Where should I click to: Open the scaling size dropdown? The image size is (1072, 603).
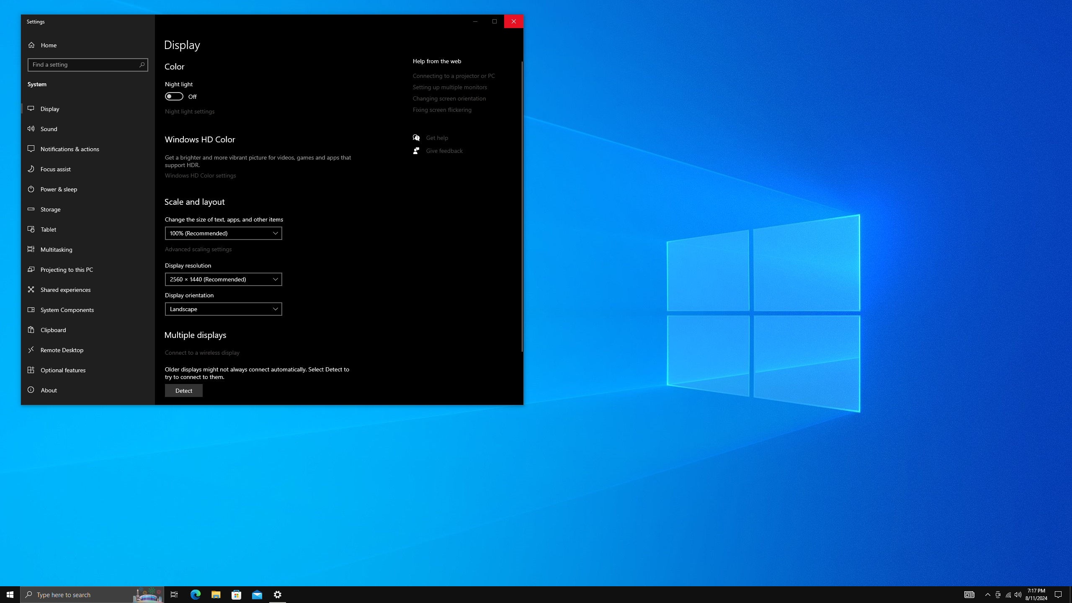click(223, 233)
